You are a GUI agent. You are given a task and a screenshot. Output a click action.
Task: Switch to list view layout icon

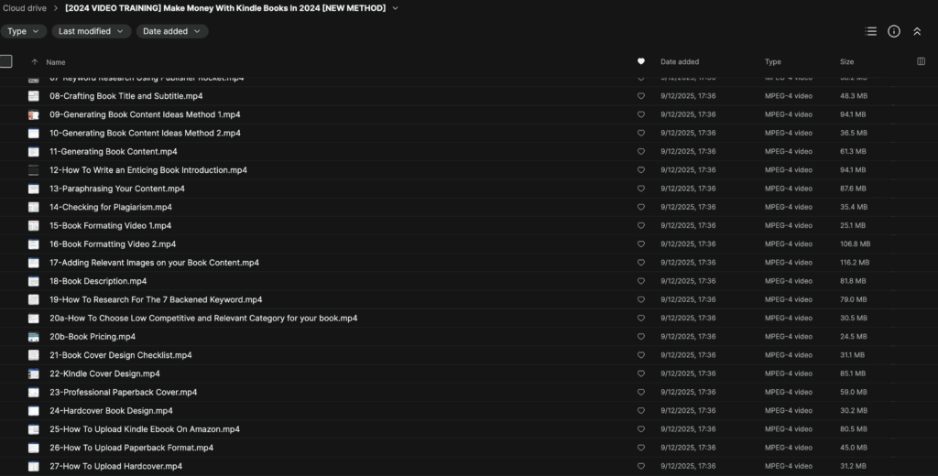871,31
